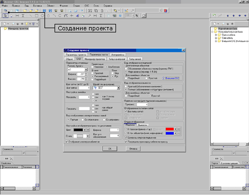The height and width of the screenshot is (195, 249).
Task: Select the ellipse drawing tool
Action: pyautogui.click(x=42, y=15)
